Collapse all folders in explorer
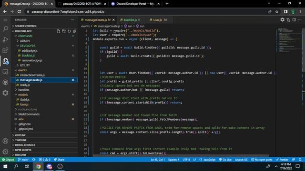 click(74, 31)
